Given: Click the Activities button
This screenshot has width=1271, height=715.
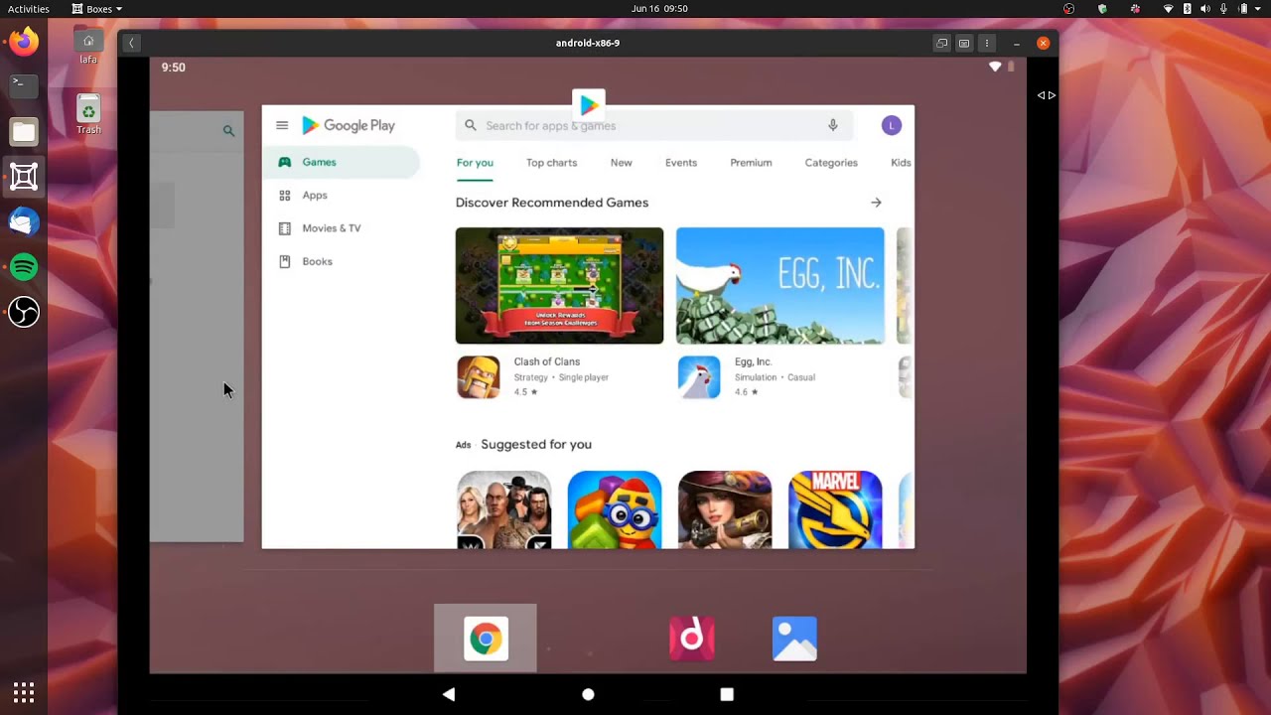Looking at the screenshot, I should point(29,9).
